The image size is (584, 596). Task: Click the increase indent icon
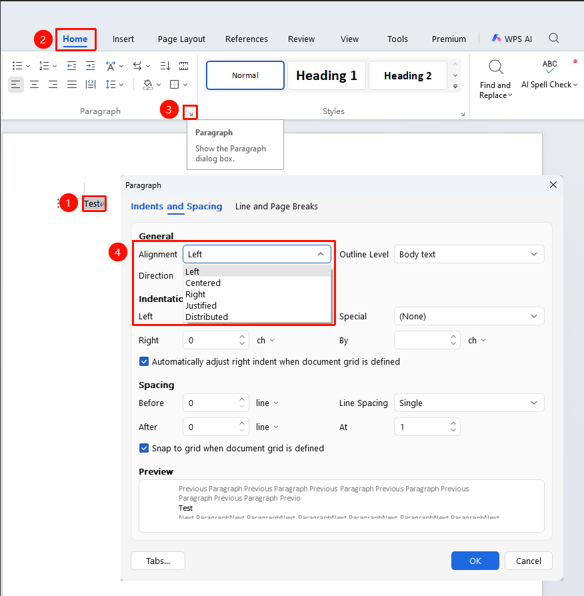click(x=91, y=66)
